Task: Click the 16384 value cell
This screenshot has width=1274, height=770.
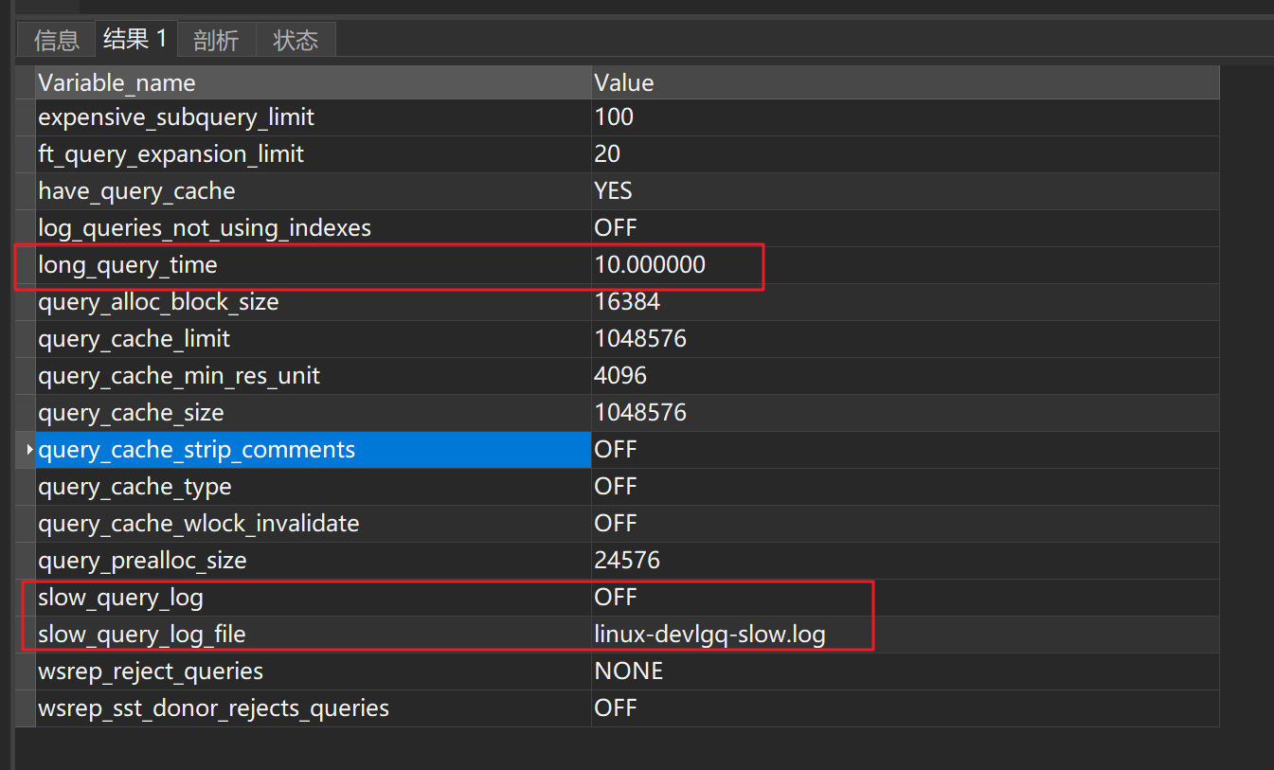Action: [906, 302]
